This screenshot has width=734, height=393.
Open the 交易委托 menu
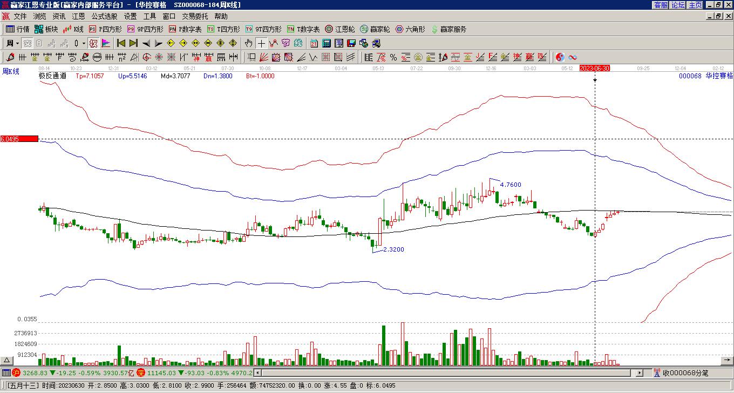coord(195,16)
